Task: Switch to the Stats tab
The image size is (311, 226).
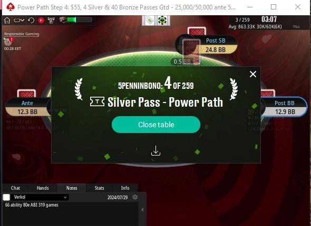Action: pos(99,188)
